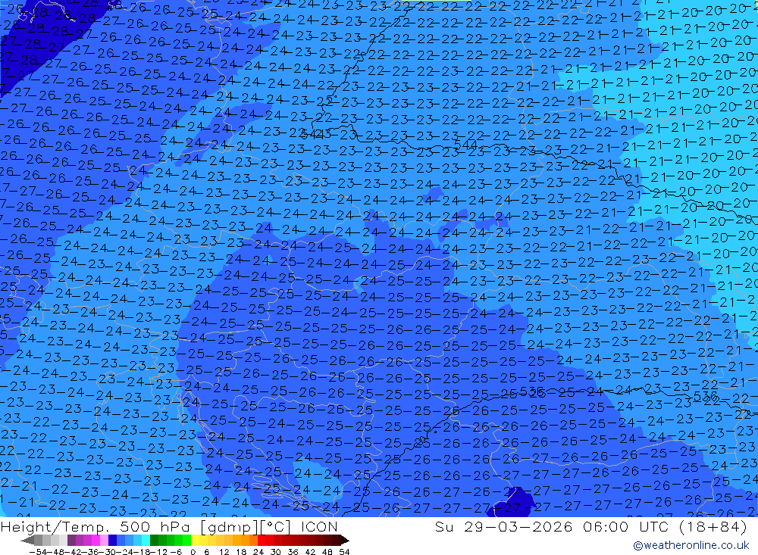The height and width of the screenshot is (555, 758).
Task: Select the bright green swatch above the -6 label
Action: [179, 540]
